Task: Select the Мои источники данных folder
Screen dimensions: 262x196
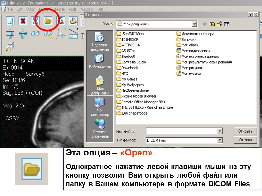Action: point(198,56)
